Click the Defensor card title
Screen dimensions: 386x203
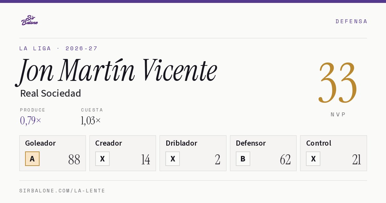click(x=251, y=143)
